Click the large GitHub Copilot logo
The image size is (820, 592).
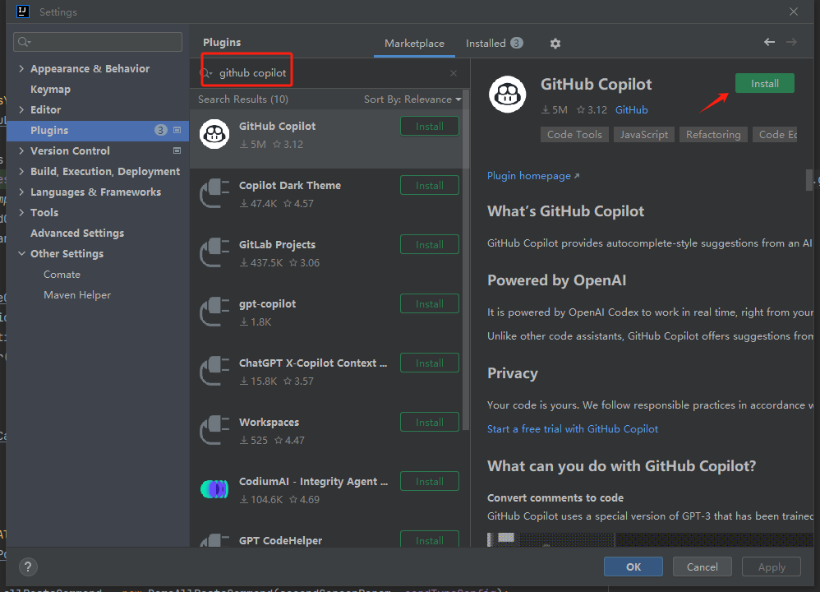(507, 94)
